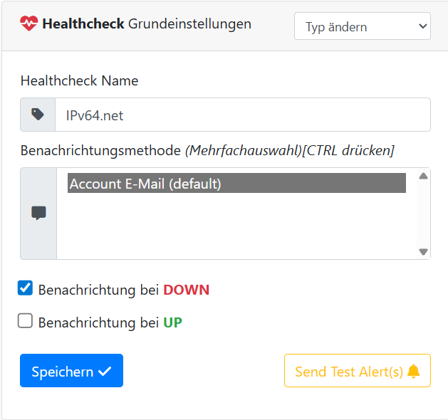Screen dimensions: 448x420
Task: Click the Healthcheck Grundeinstellungen header title
Action: 146,24
